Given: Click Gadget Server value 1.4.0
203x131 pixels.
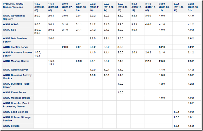Looking at the screenshot, I should pyautogui.click(x=162, y=70).
